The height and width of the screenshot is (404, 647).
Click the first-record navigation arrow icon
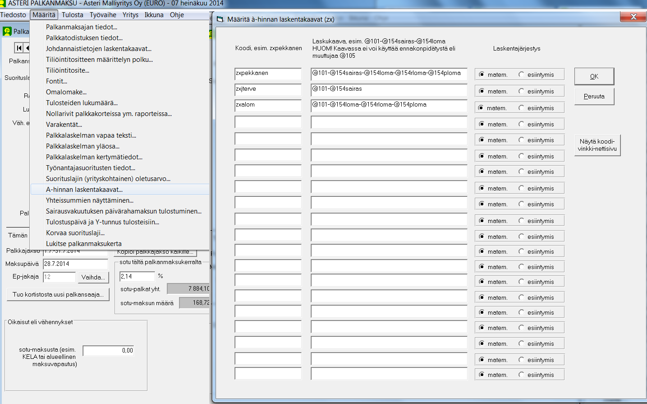coord(19,48)
